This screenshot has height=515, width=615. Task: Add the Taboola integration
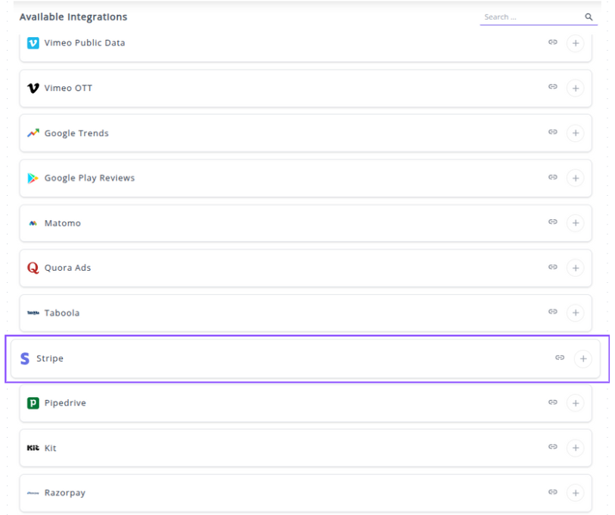(576, 313)
